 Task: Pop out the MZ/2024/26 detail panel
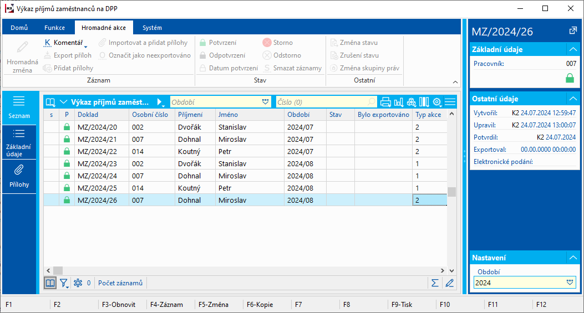573,30
